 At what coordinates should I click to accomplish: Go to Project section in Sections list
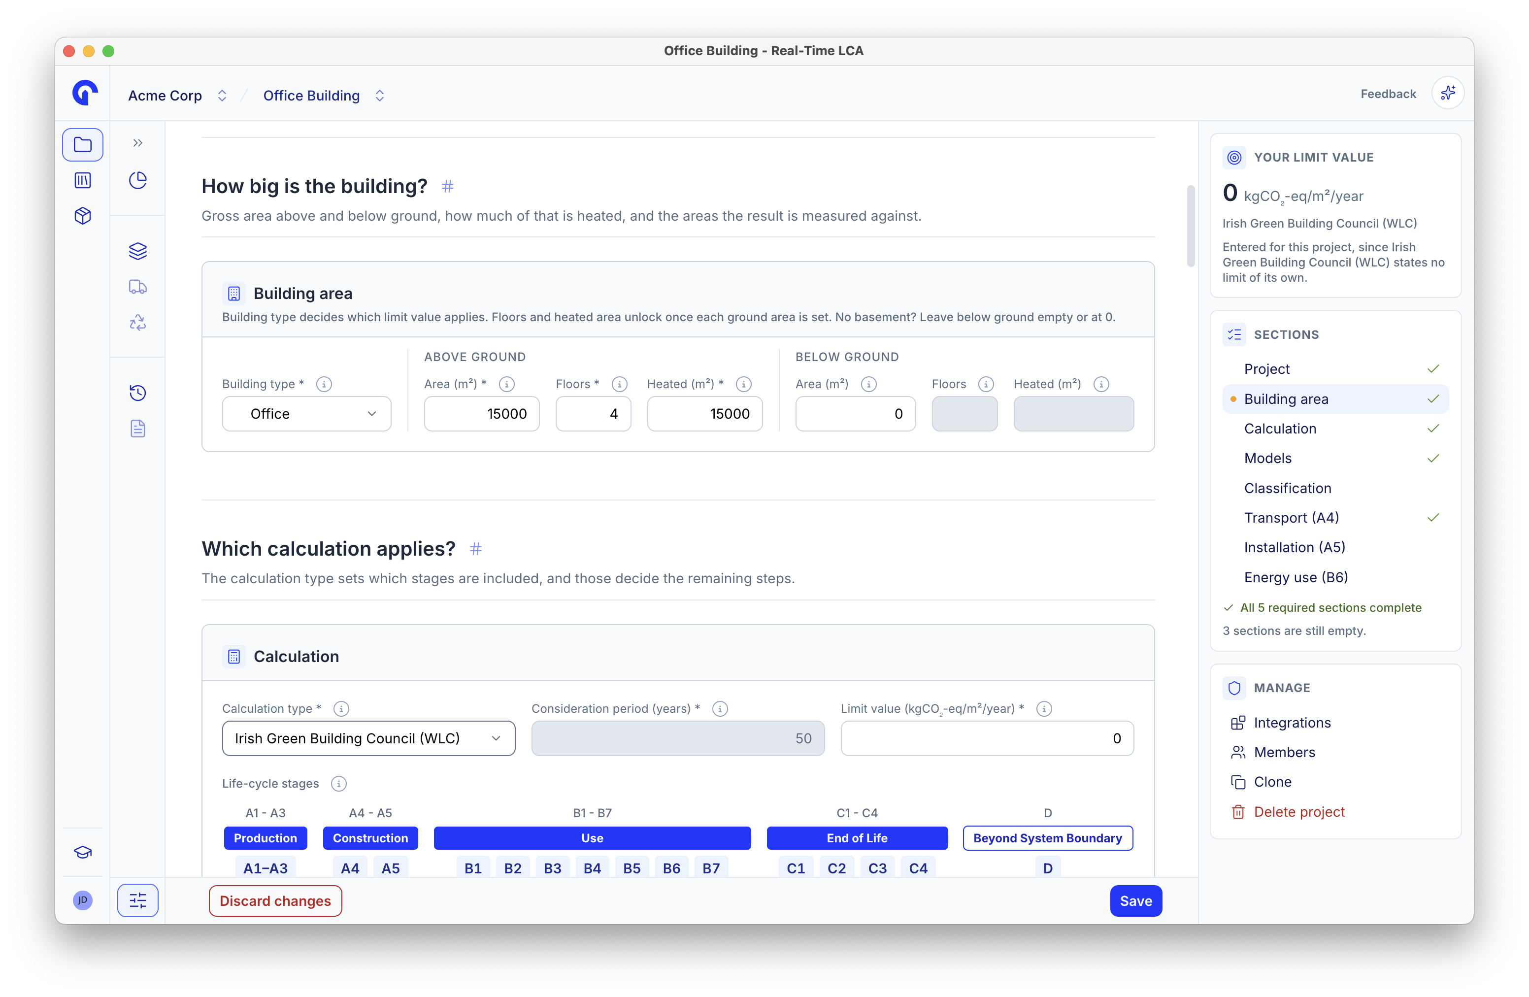point(1335,369)
